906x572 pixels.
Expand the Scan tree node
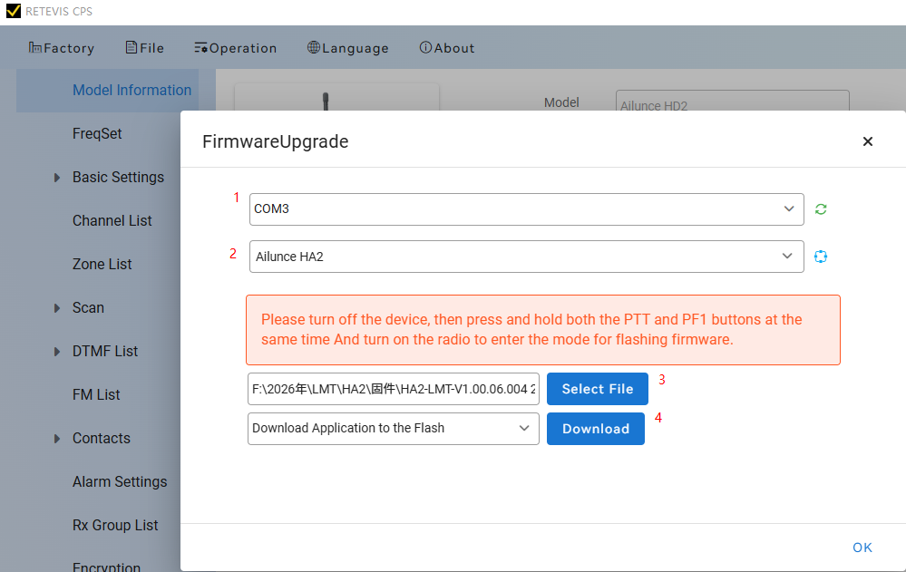pos(56,308)
